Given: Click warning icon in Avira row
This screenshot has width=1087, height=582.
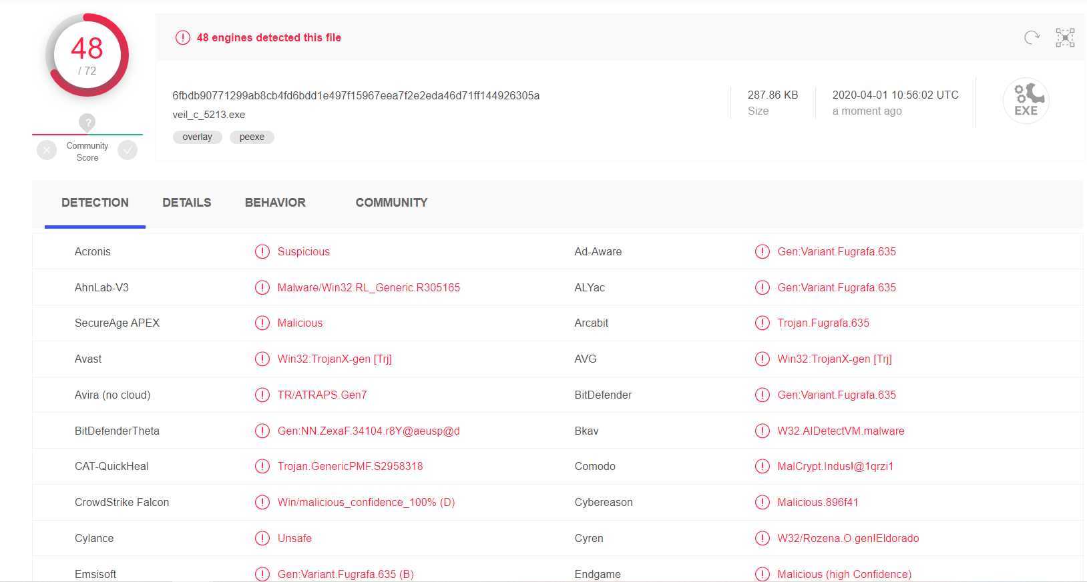Looking at the screenshot, I should pos(262,395).
